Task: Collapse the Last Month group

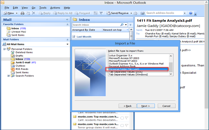Action: pyautogui.click(x=73, y=36)
